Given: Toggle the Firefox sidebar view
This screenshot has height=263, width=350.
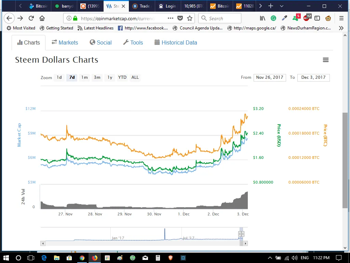Looking at the screenshot, I should pos(317,18).
